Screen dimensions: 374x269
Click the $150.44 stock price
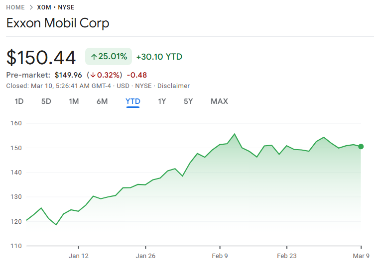41,58
